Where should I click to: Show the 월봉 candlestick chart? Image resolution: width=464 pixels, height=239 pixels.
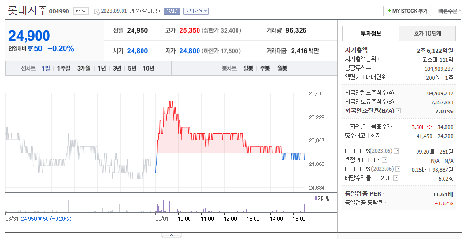(x=282, y=69)
